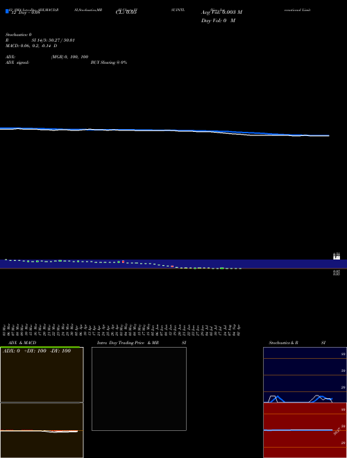Click the 'ADX: 0 +DY: 100 -DY: 100' readout
The width and height of the screenshot is (347, 458).
point(37,351)
